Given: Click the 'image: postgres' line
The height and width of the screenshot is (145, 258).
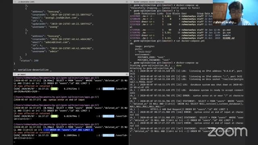Looking at the screenshot, I should pos(145,46).
